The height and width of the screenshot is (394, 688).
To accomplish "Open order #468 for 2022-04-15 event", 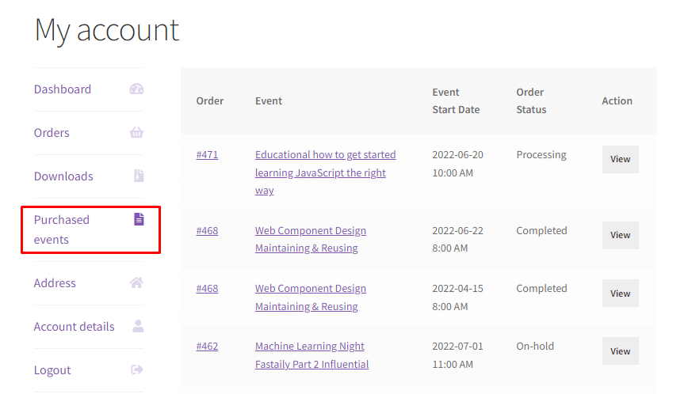I will [207, 288].
